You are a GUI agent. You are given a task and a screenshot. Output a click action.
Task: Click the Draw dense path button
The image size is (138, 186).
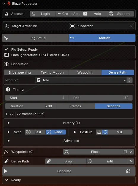coord(66,161)
